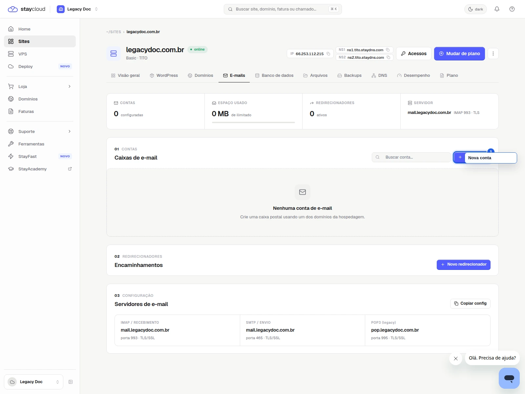Screen dimensions: 525x394
Task: Click the Contas stat card
Action: tap(156, 111)
